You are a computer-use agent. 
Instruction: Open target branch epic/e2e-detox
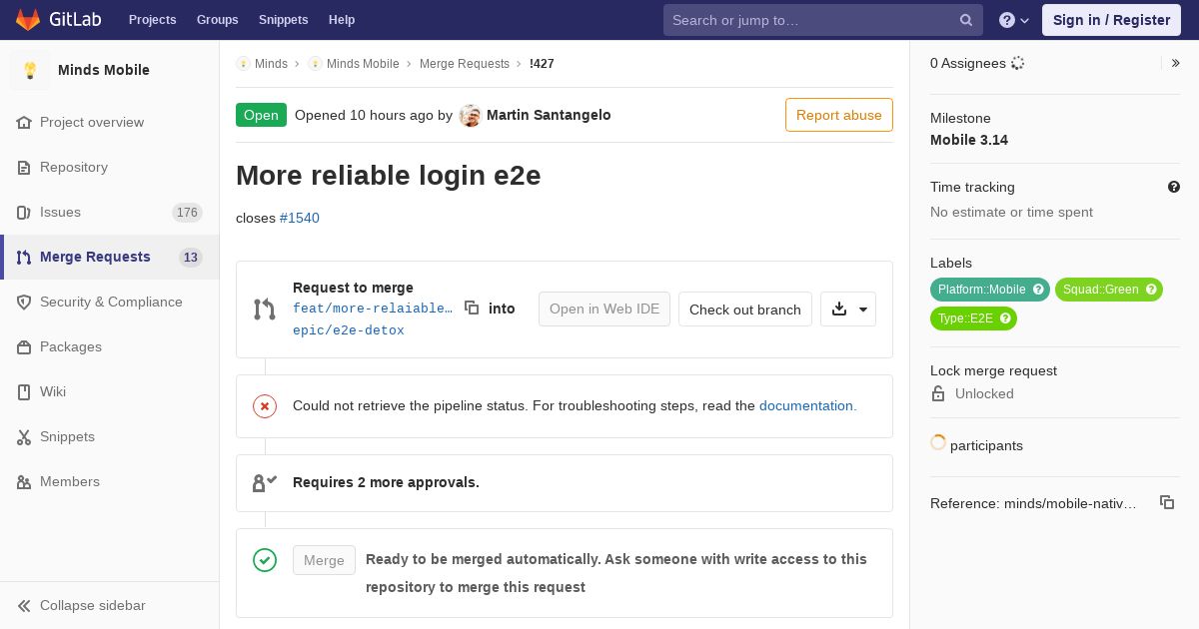[x=349, y=330]
